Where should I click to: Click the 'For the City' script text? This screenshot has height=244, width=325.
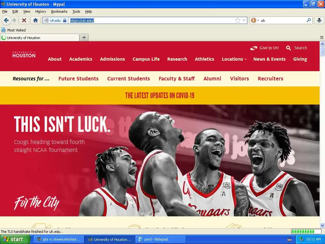click(x=36, y=203)
